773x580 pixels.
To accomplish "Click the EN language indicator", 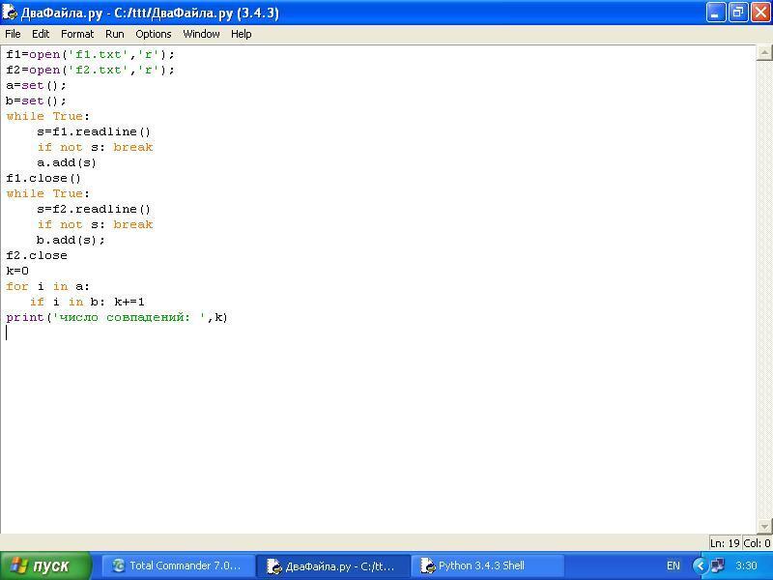I will [x=673, y=565].
